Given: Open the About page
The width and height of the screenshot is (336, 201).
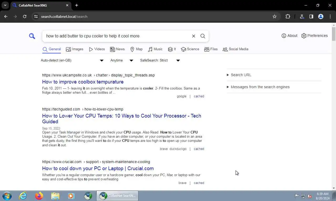Looking at the screenshot, I should pos(289,36).
